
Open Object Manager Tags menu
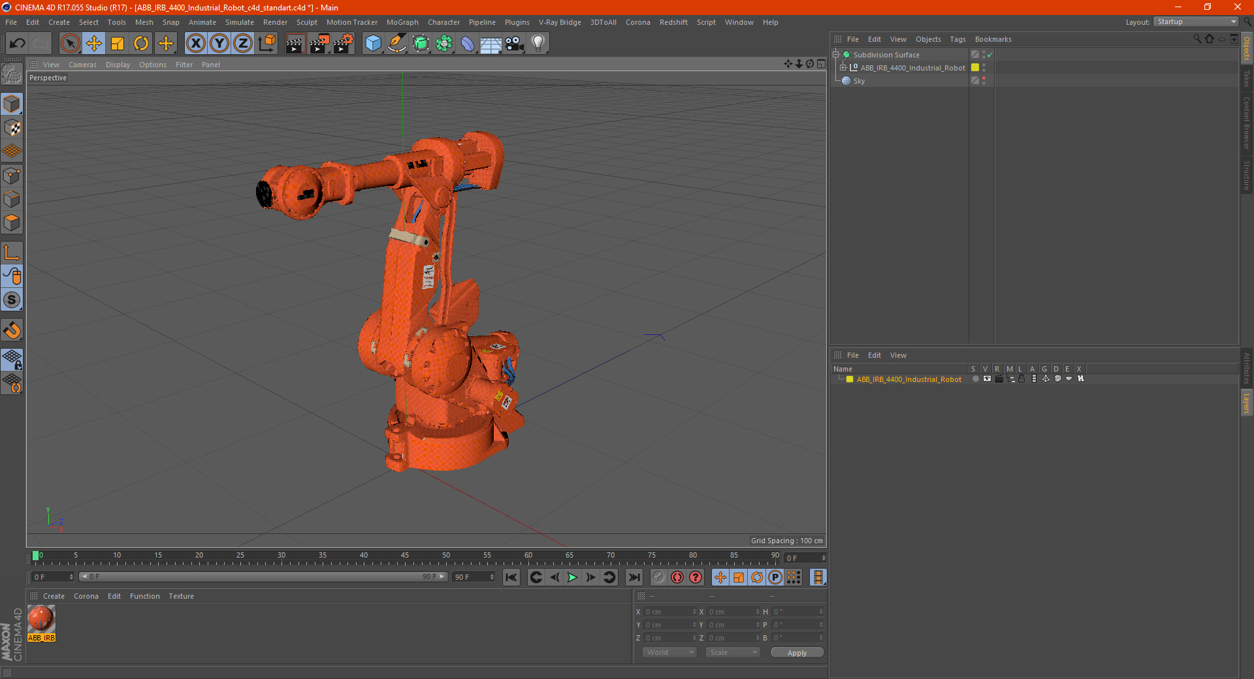pos(957,39)
